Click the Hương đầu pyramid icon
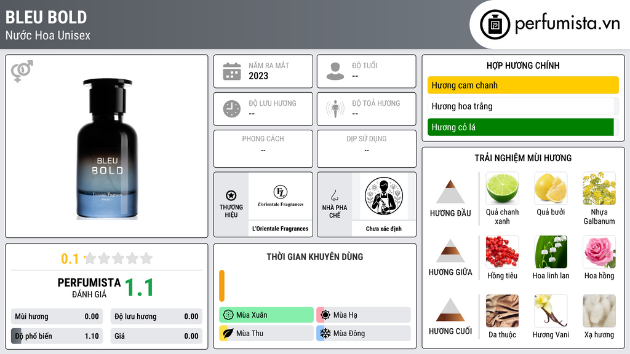The height and width of the screenshot is (354, 630). (x=450, y=192)
